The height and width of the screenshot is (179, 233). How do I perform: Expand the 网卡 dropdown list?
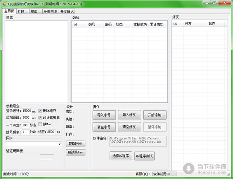point(59,144)
